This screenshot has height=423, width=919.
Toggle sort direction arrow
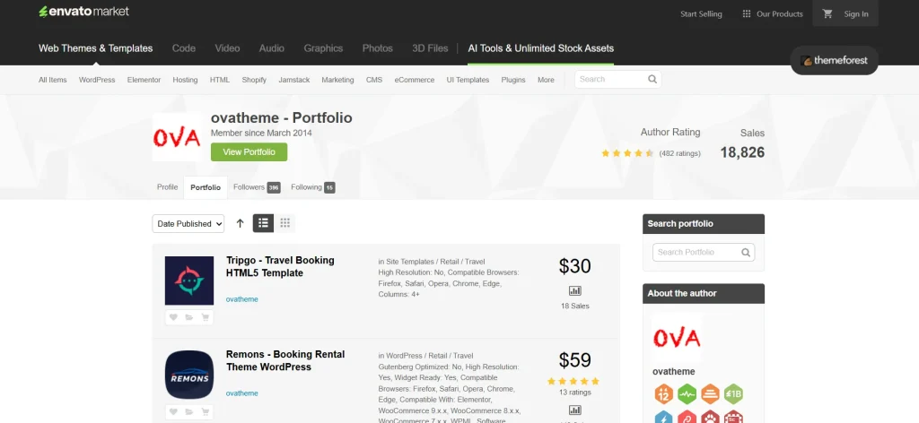point(240,223)
